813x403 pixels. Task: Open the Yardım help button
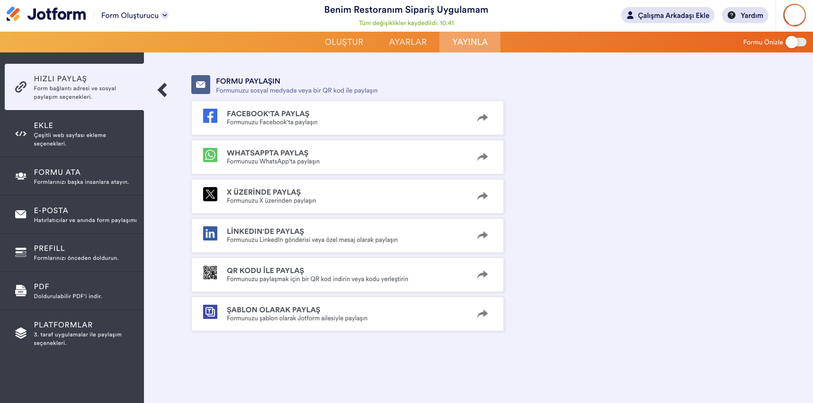pos(745,15)
